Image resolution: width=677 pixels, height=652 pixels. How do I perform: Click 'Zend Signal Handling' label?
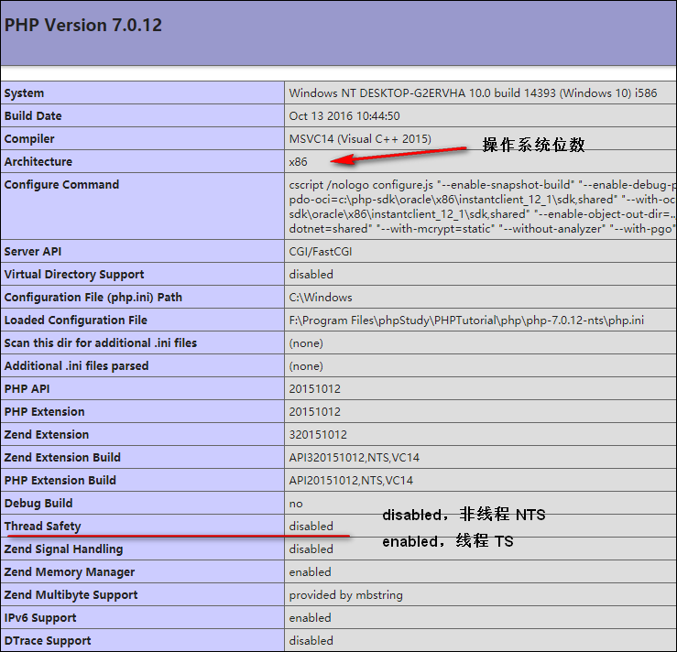[x=63, y=549]
